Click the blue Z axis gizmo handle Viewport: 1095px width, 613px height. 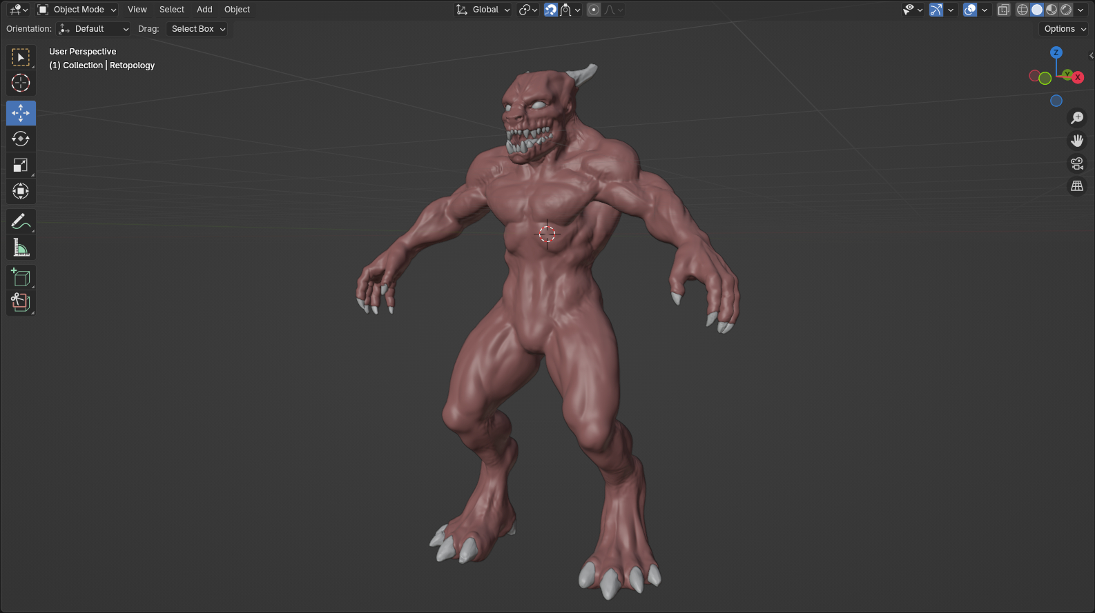pyautogui.click(x=1056, y=52)
